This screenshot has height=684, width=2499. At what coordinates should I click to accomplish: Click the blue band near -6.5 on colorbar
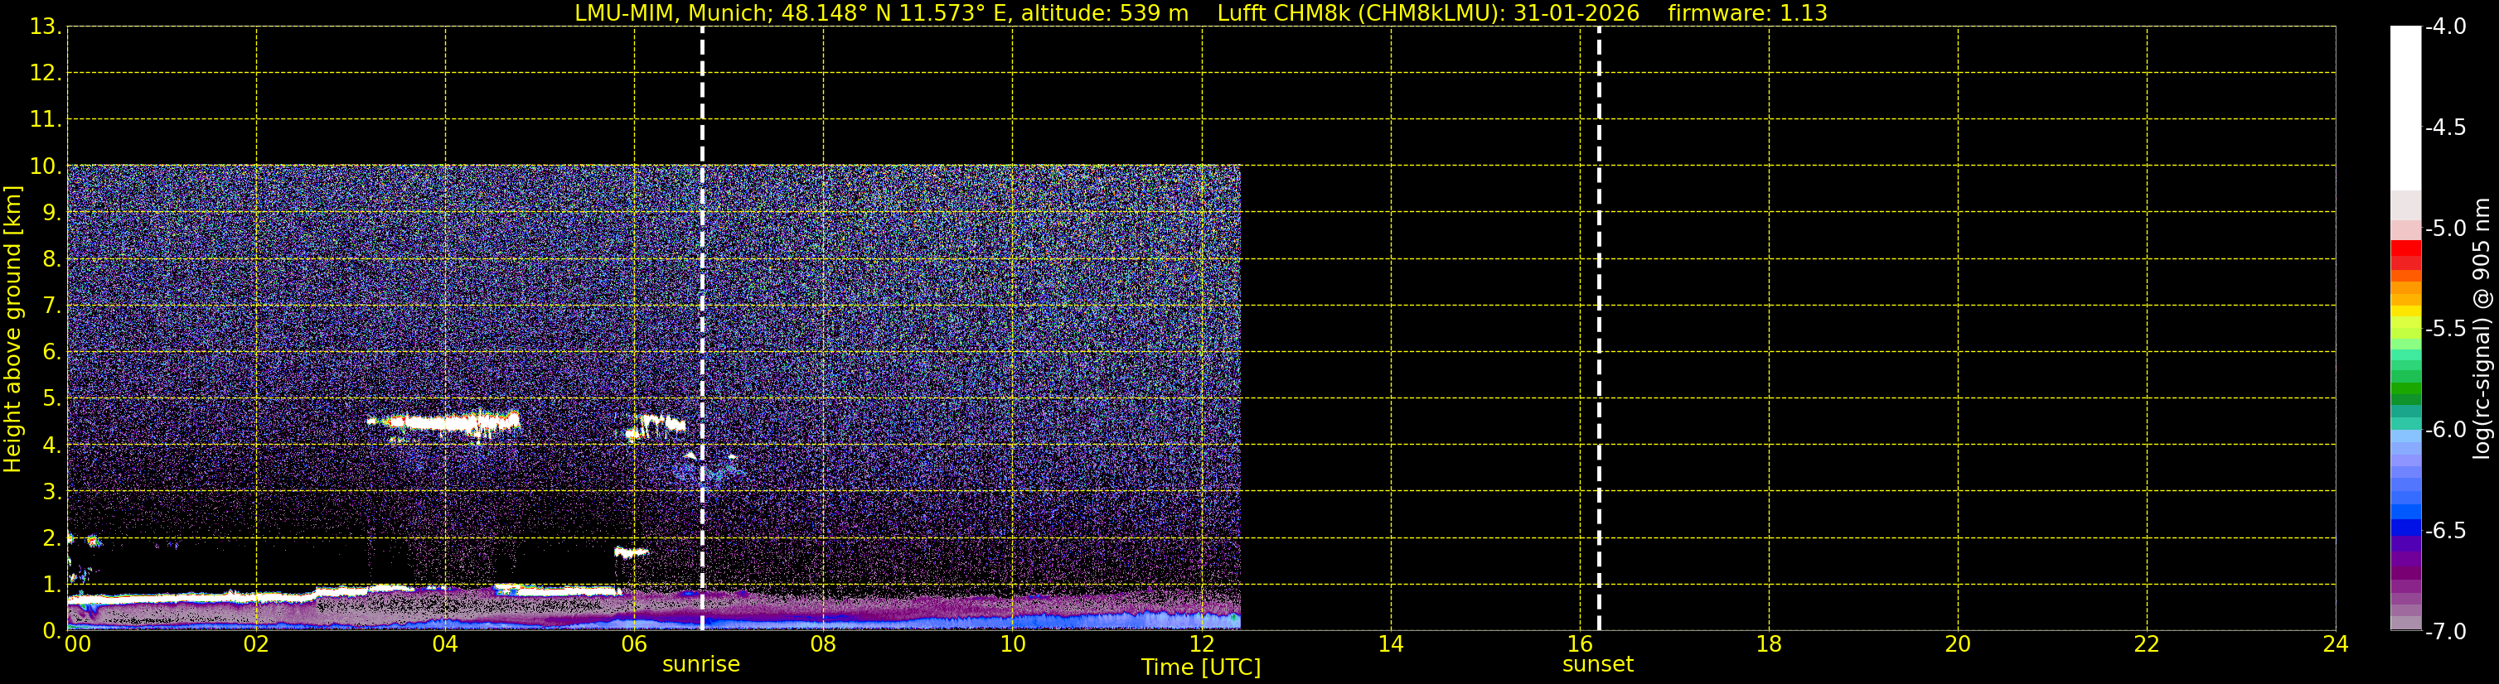(x=2406, y=528)
